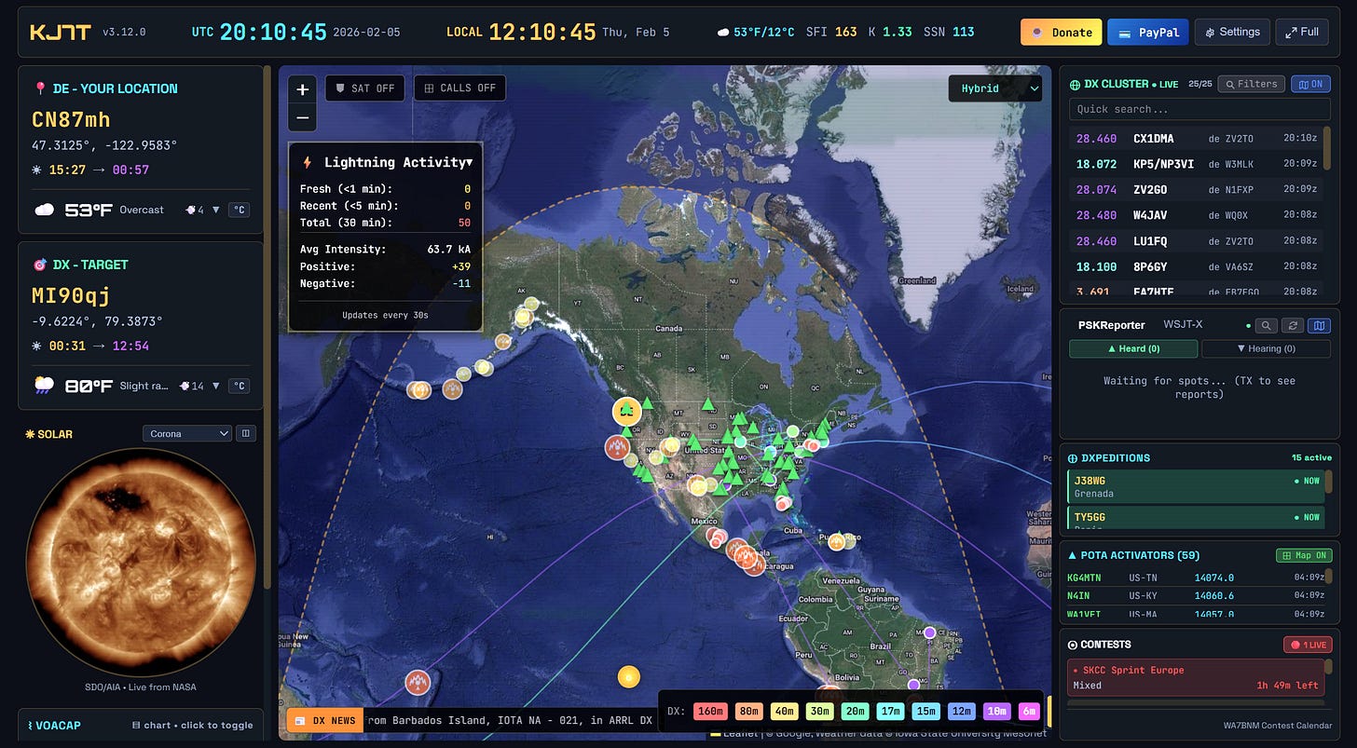
Task: Toggle the 15m DX band filter
Action: [926, 712]
